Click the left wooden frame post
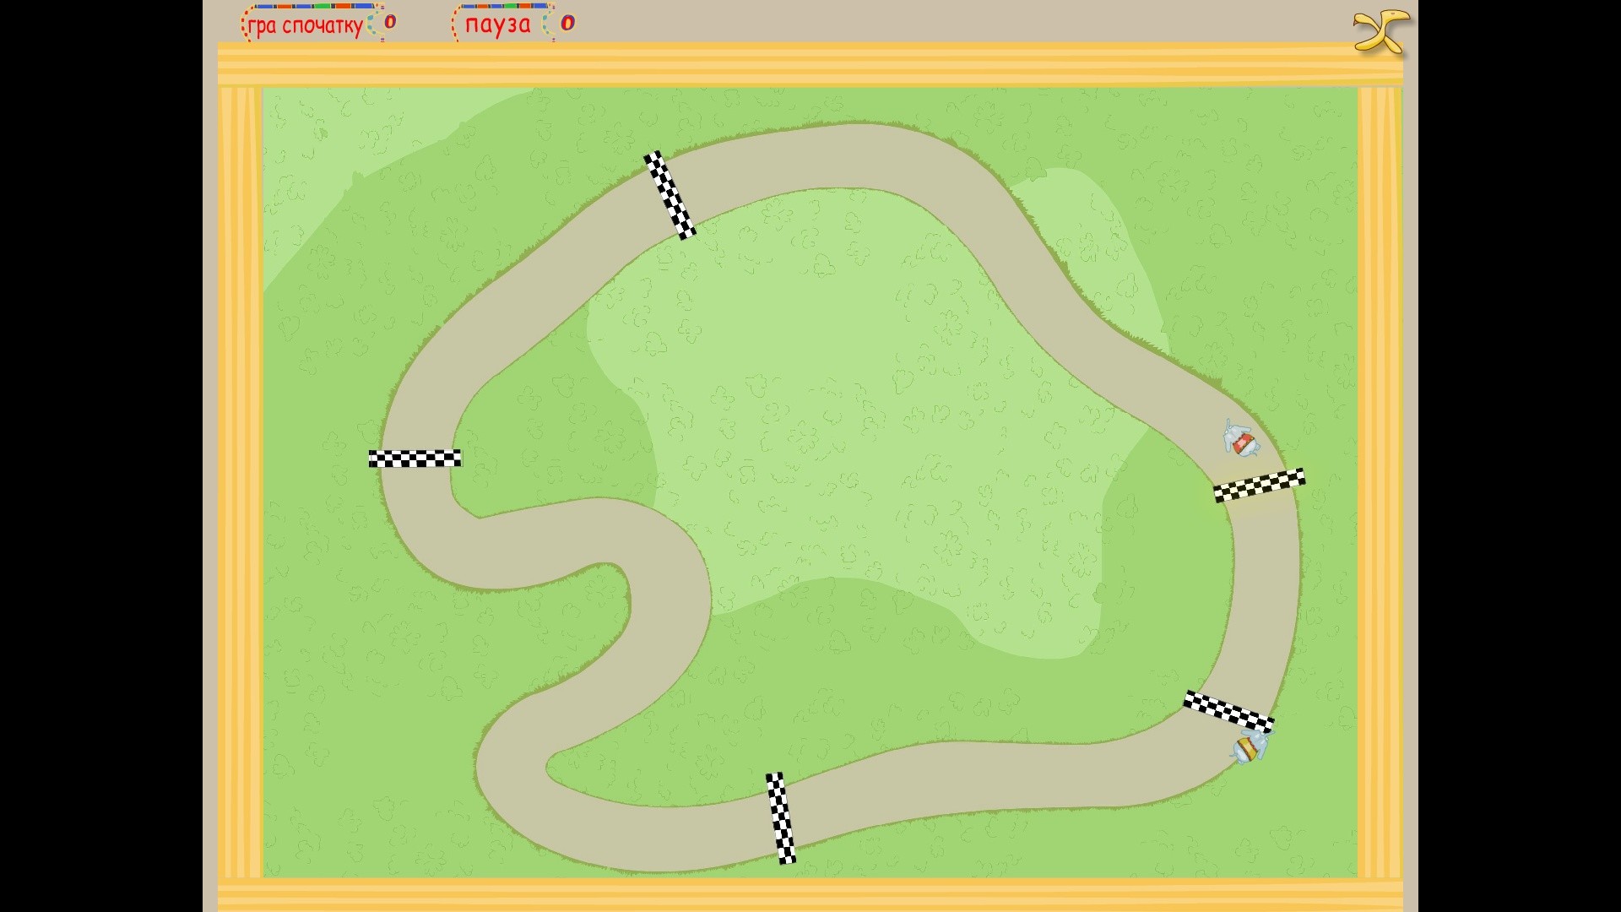This screenshot has height=912, width=1621. [240, 481]
